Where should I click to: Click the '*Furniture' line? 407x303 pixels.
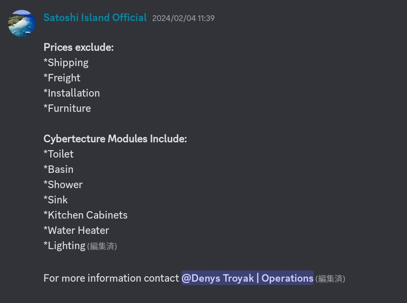coord(67,108)
